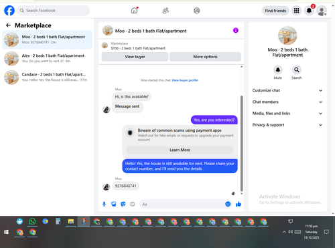Open the sticker picker icon
This screenshot has height=248, width=335.
pyautogui.click(x=123, y=204)
